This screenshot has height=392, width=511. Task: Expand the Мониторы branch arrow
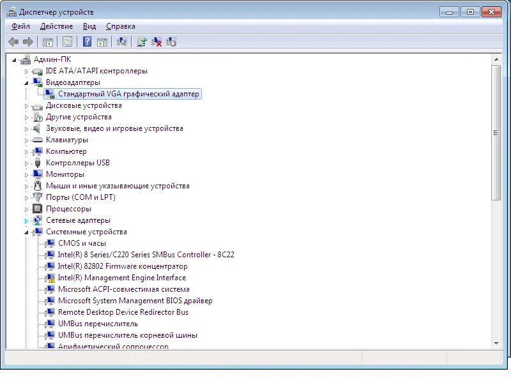point(26,175)
